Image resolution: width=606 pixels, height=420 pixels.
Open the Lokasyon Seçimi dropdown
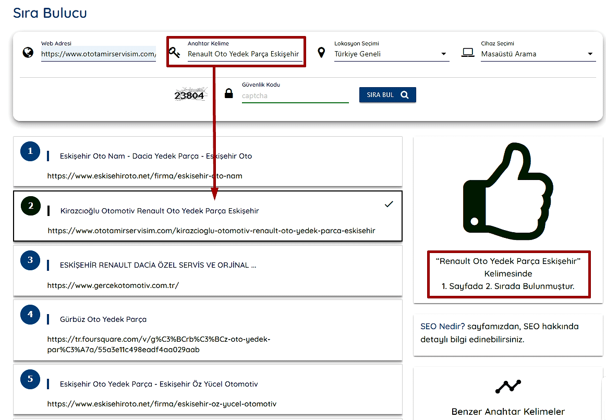point(391,54)
